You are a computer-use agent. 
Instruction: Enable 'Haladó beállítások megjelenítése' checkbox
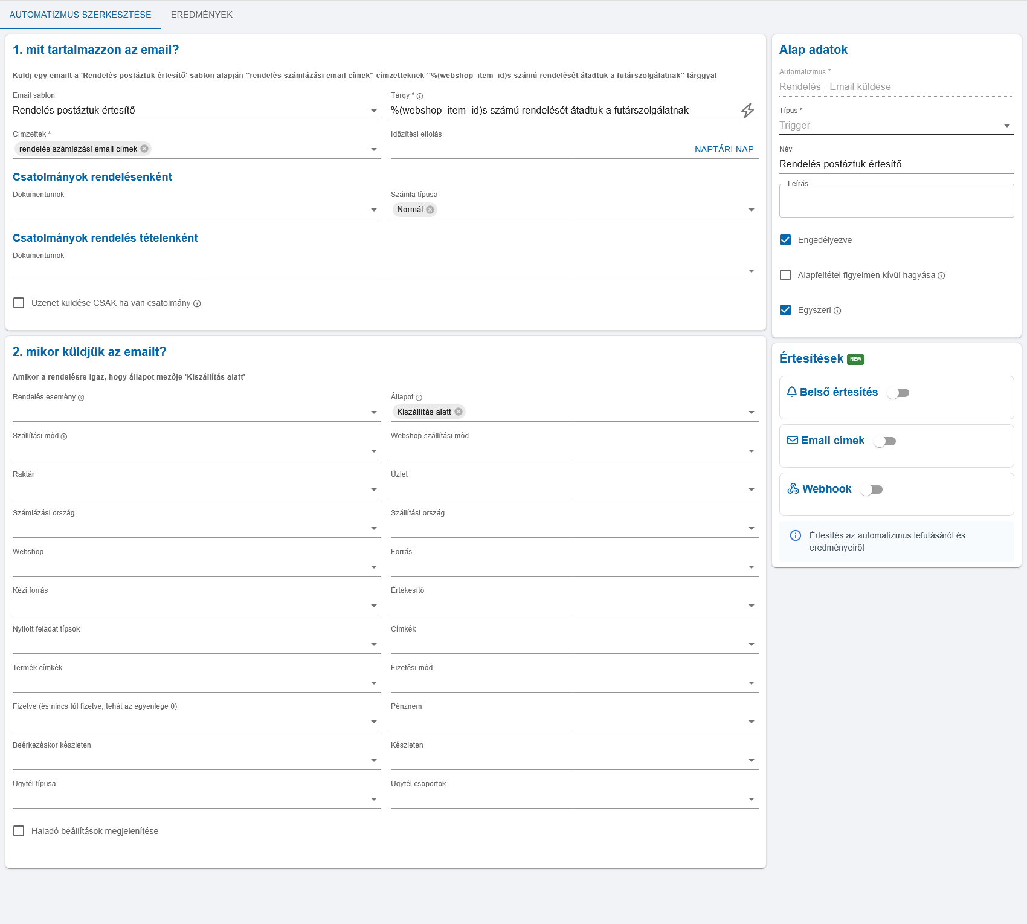pyautogui.click(x=19, y=831)
